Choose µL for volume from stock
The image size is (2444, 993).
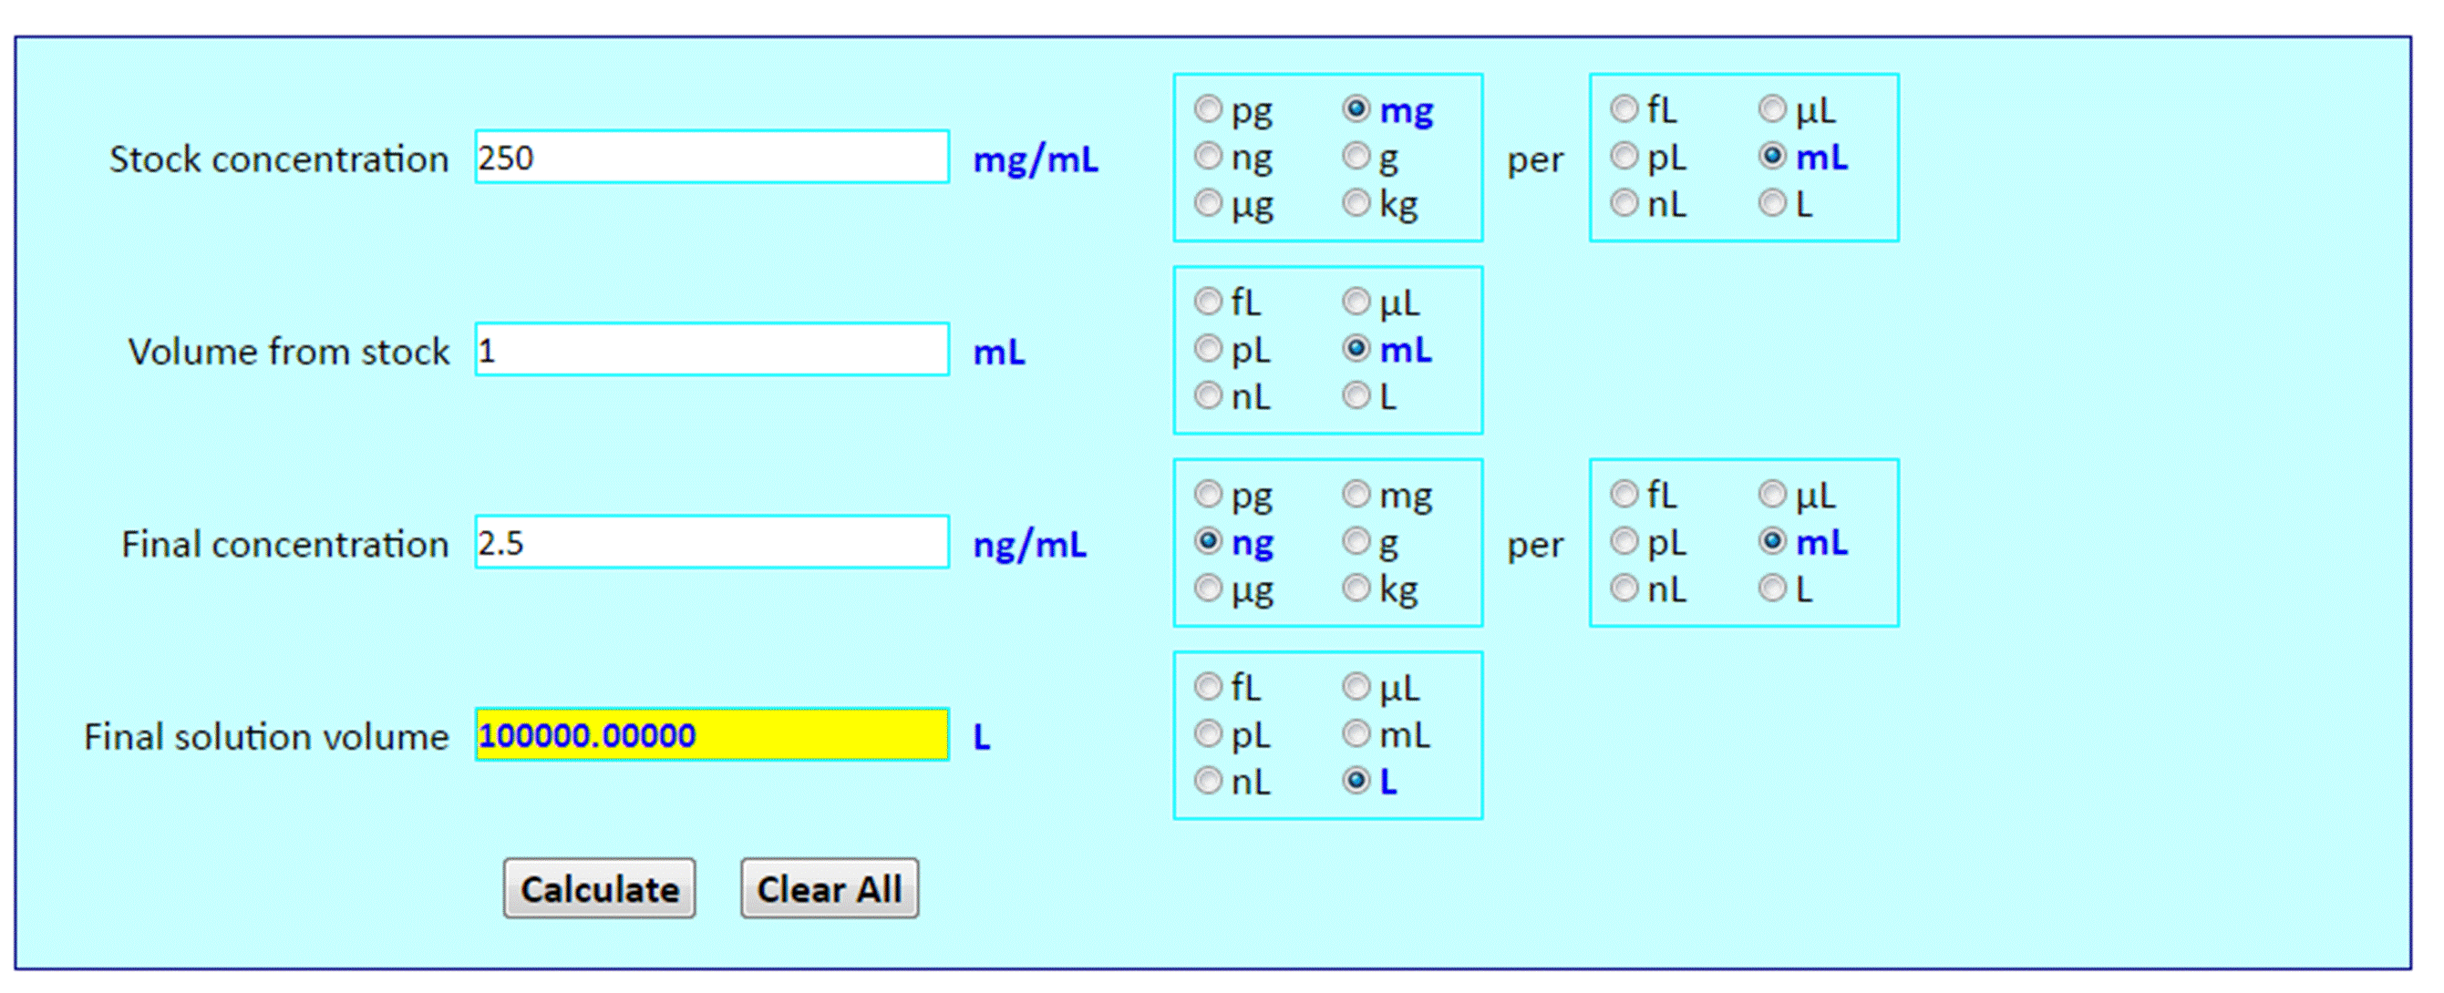(x=1356, y=302)
